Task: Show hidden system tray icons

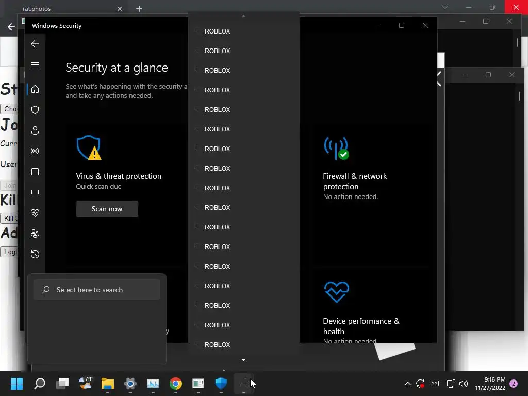Action: coord(407,384)
